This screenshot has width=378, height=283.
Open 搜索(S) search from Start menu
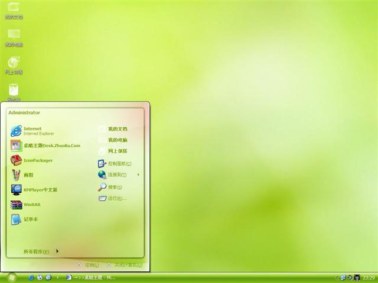point(110,187)
